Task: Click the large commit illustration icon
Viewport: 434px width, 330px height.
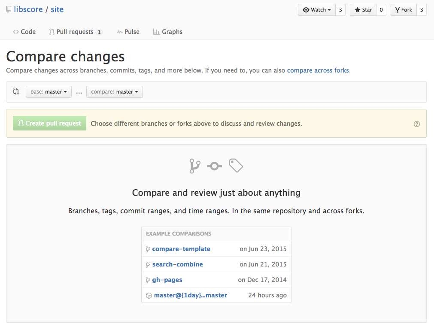Action: pos(215,166)
